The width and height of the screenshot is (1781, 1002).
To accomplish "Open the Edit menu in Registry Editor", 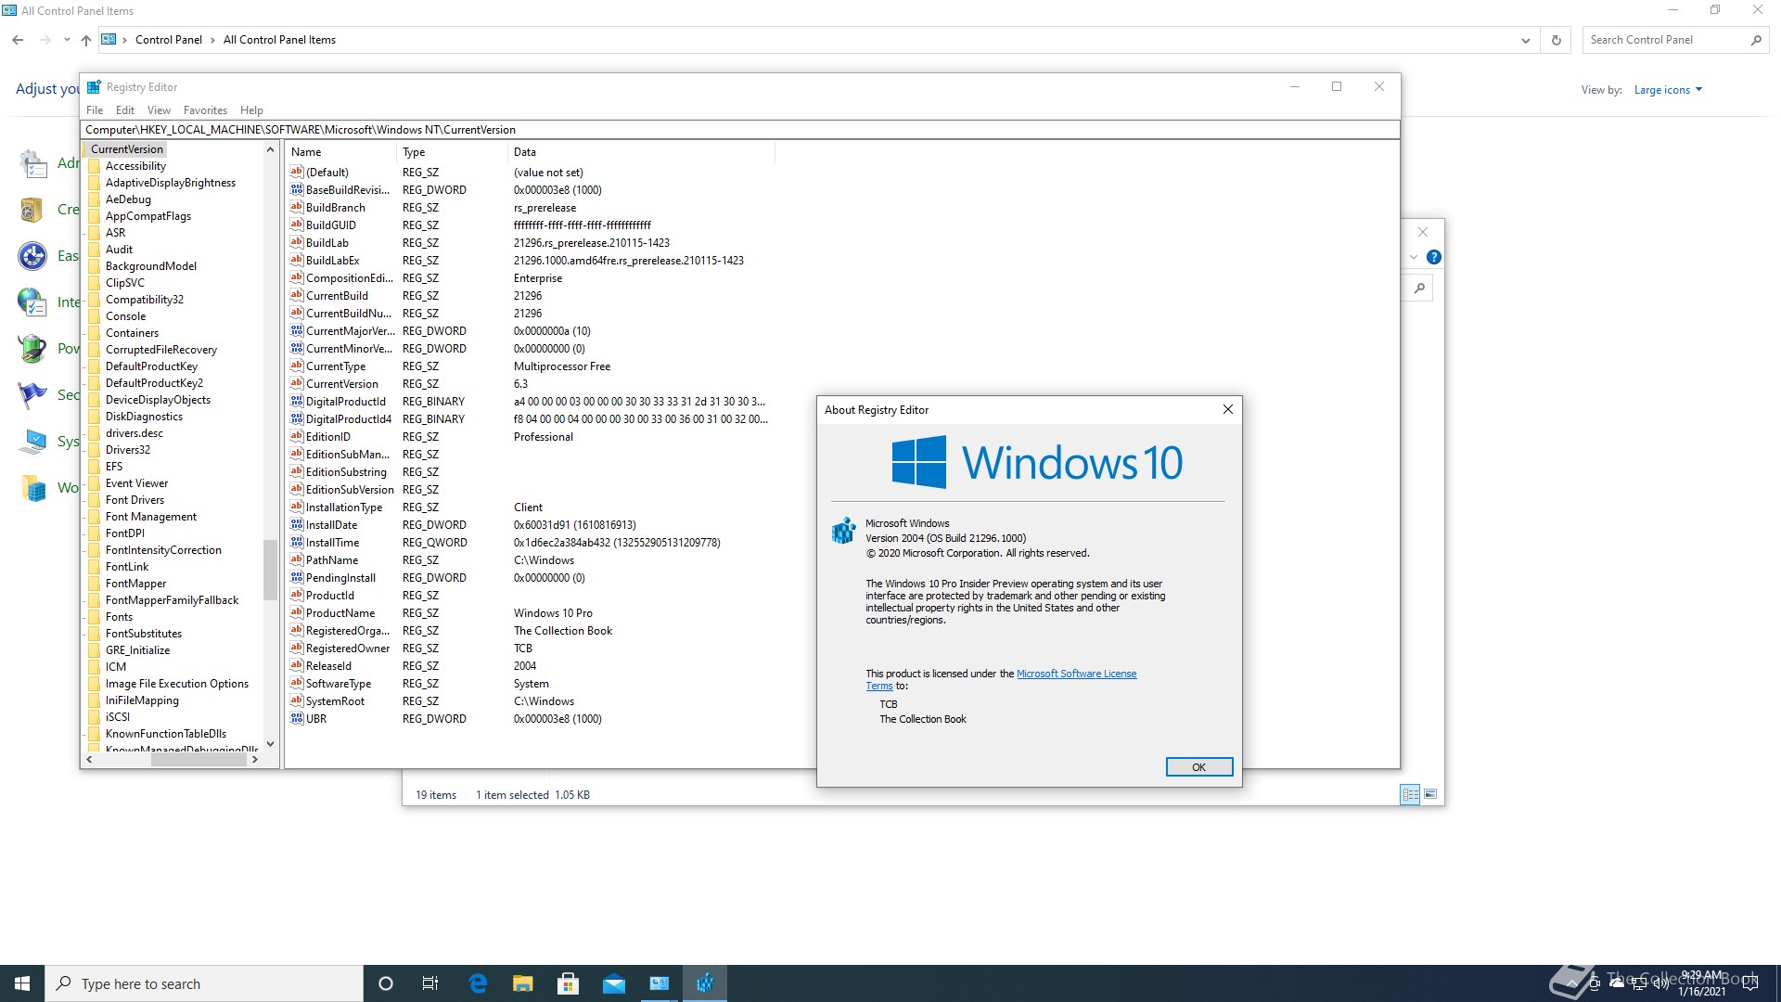I will [125, 110].
